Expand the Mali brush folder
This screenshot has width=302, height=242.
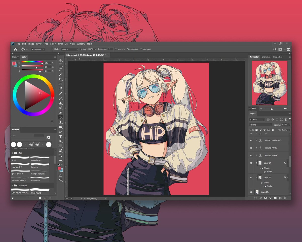click(x=13, y=153)
